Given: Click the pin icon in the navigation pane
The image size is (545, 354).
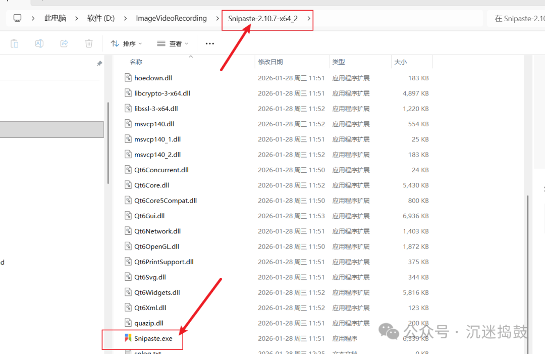Looking at the screenshot, I should tap(99, 64).
